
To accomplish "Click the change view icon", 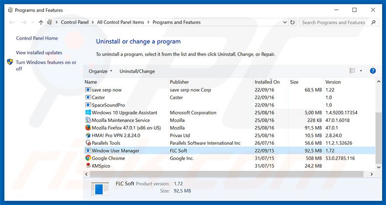I will (352, 71).
